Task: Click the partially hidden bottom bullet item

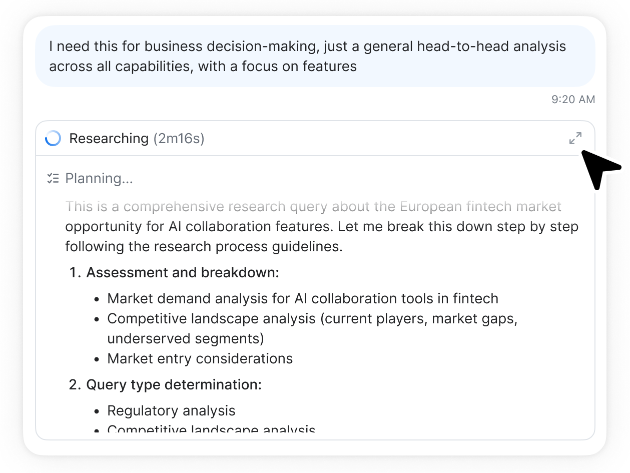Action: pyautogui.click(x=211, y=429)
